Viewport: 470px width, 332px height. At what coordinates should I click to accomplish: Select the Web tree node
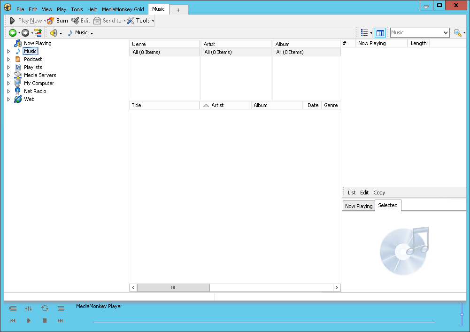click(x=29, y=99)
